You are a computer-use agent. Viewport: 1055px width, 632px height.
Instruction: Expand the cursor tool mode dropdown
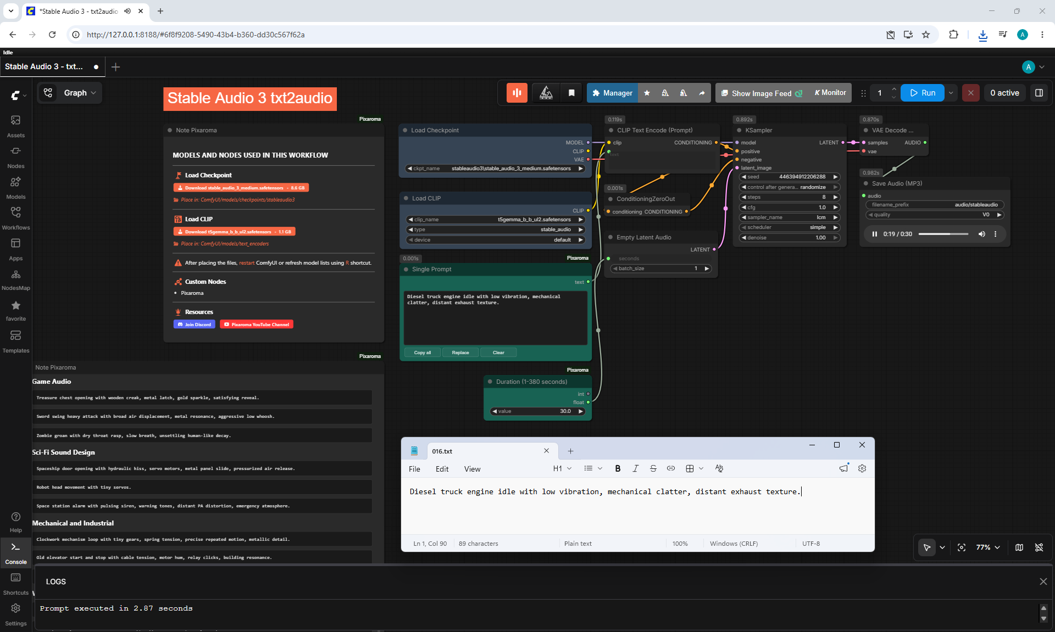942,547
